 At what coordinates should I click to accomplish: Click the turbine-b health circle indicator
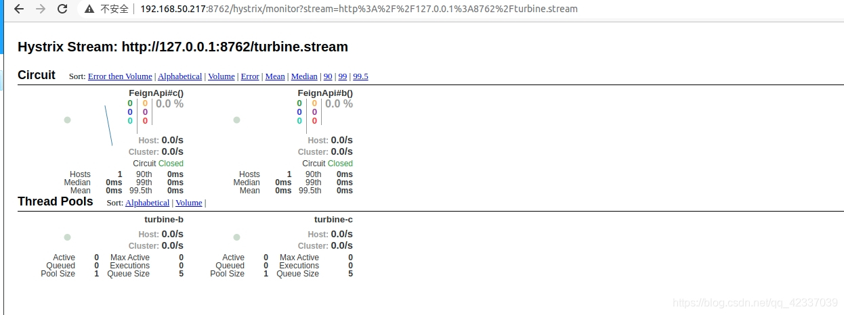click(x=67, y=237)
